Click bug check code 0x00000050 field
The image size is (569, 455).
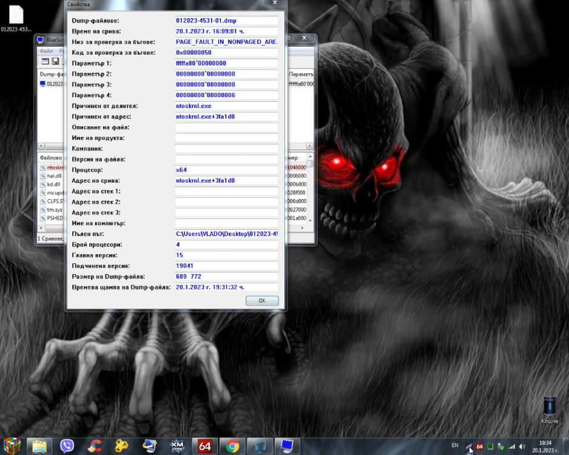[226, 53]
